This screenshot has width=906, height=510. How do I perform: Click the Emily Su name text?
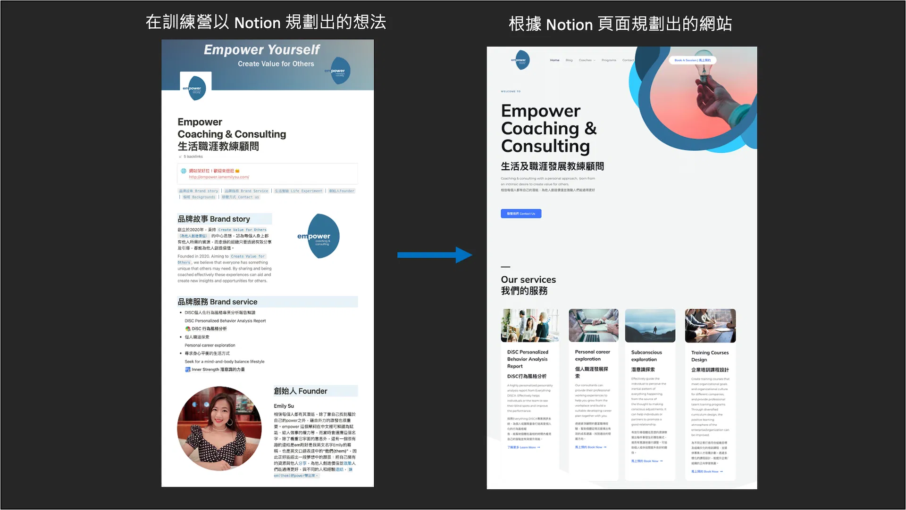284,406
